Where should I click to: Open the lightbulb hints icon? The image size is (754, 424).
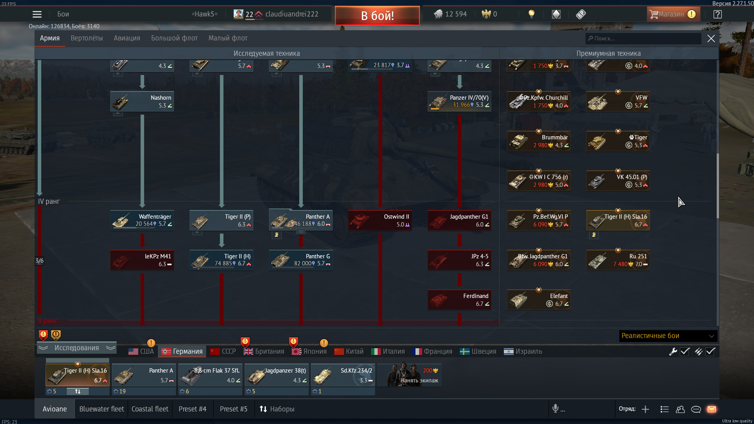tap(531, 15)
